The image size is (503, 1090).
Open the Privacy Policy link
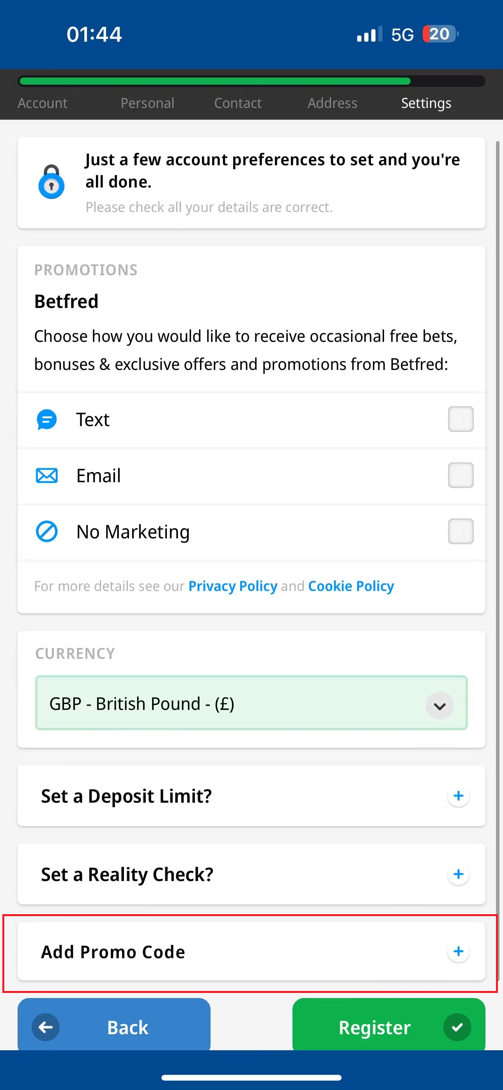click(232, 586)
